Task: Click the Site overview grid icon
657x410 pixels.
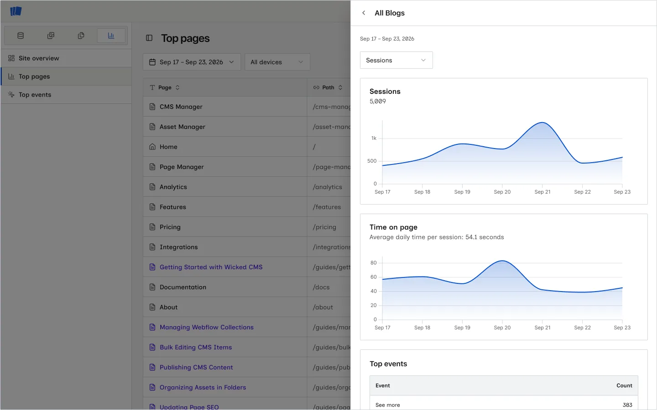Action: tap(11, 58)
